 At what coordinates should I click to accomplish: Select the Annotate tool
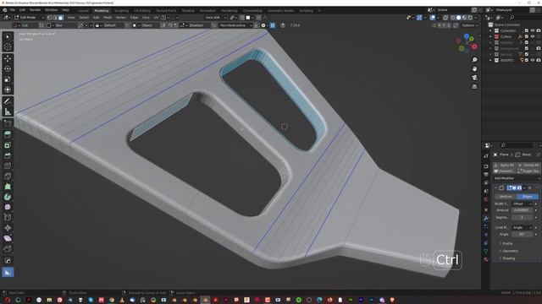click(8, 101)
